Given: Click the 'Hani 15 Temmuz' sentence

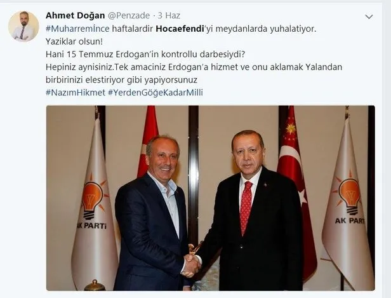Looking at the screenshot, I should (145, 55).
